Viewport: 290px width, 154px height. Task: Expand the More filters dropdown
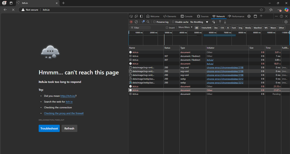click(x=185, y=27)
